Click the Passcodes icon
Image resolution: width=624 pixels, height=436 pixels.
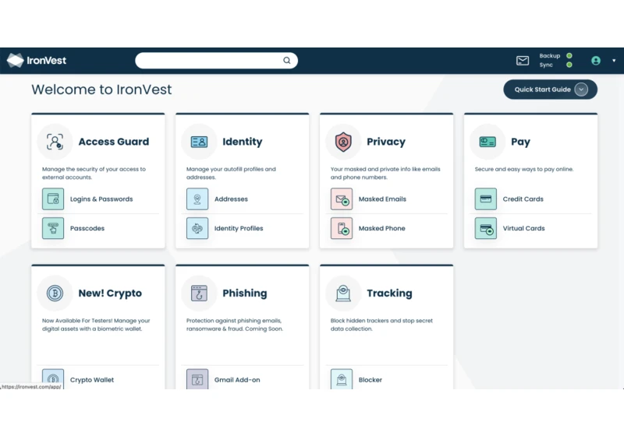[53, 228]
